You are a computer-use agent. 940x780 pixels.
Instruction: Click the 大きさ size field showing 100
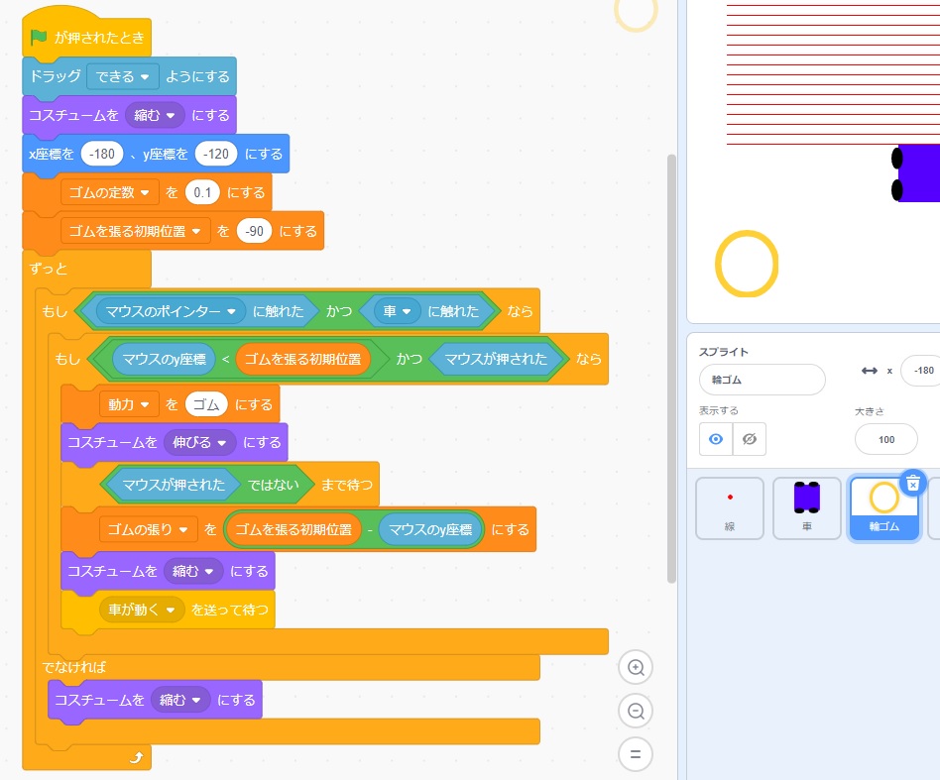[x=885, y=439]
